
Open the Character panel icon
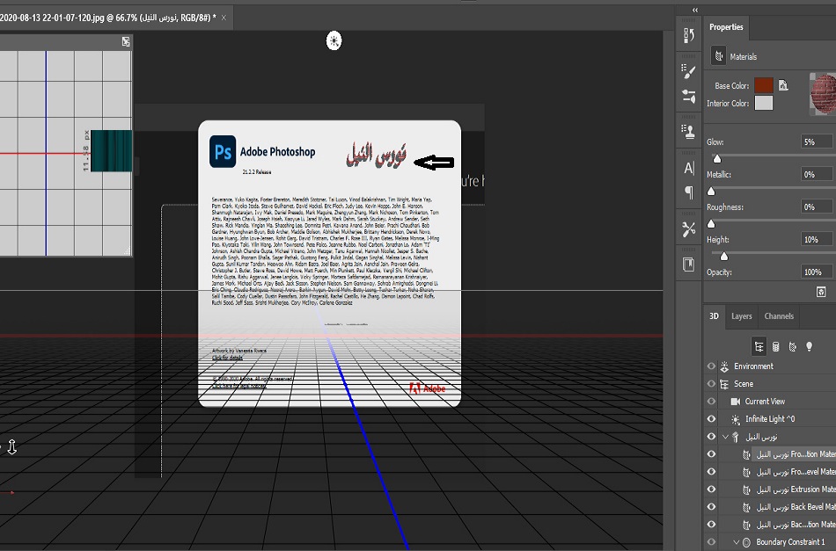[689, 168]
